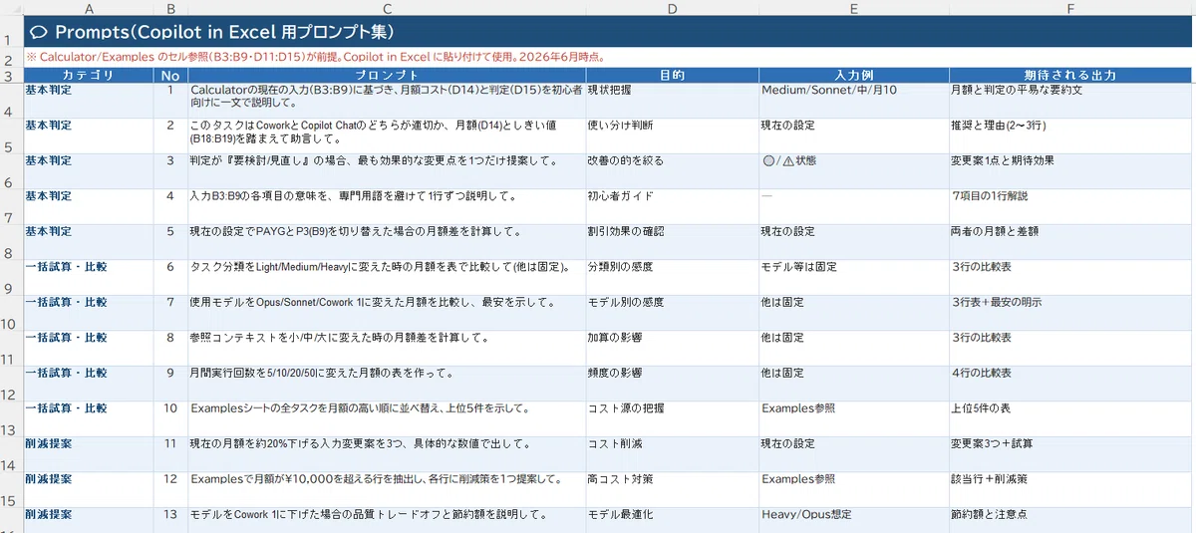Click the 改善の的を絞る purpose cell
This screenshot has height=533, width=1196.
click(672, 171)
